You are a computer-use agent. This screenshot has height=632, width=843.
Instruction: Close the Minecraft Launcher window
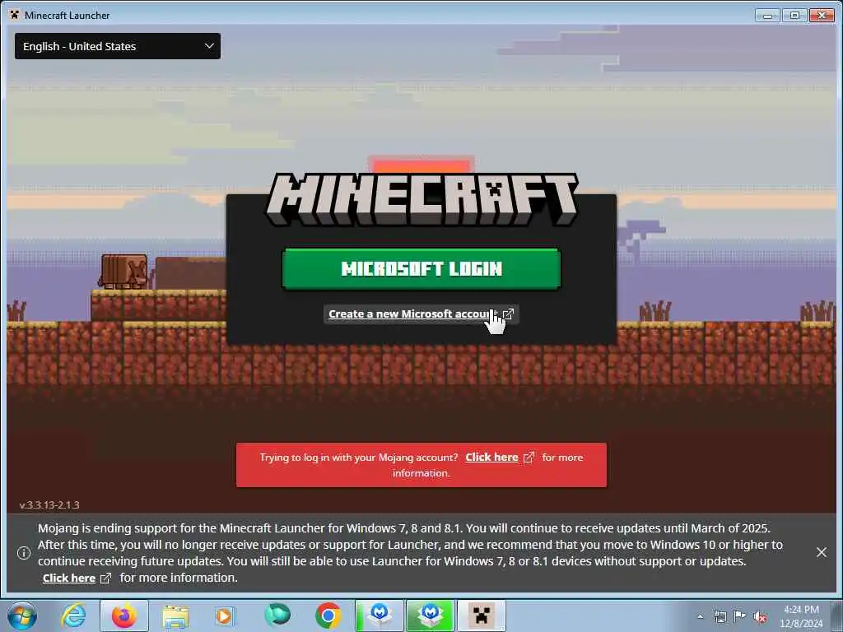pyautogui.click(x=822, y=16)
